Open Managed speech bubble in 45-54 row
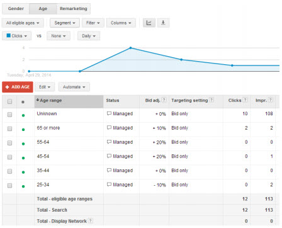 tap(109, 156)
